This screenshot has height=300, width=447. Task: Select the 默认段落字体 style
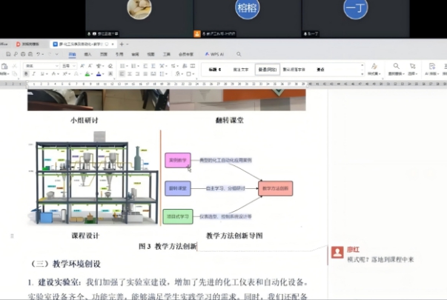coord(294,70)
